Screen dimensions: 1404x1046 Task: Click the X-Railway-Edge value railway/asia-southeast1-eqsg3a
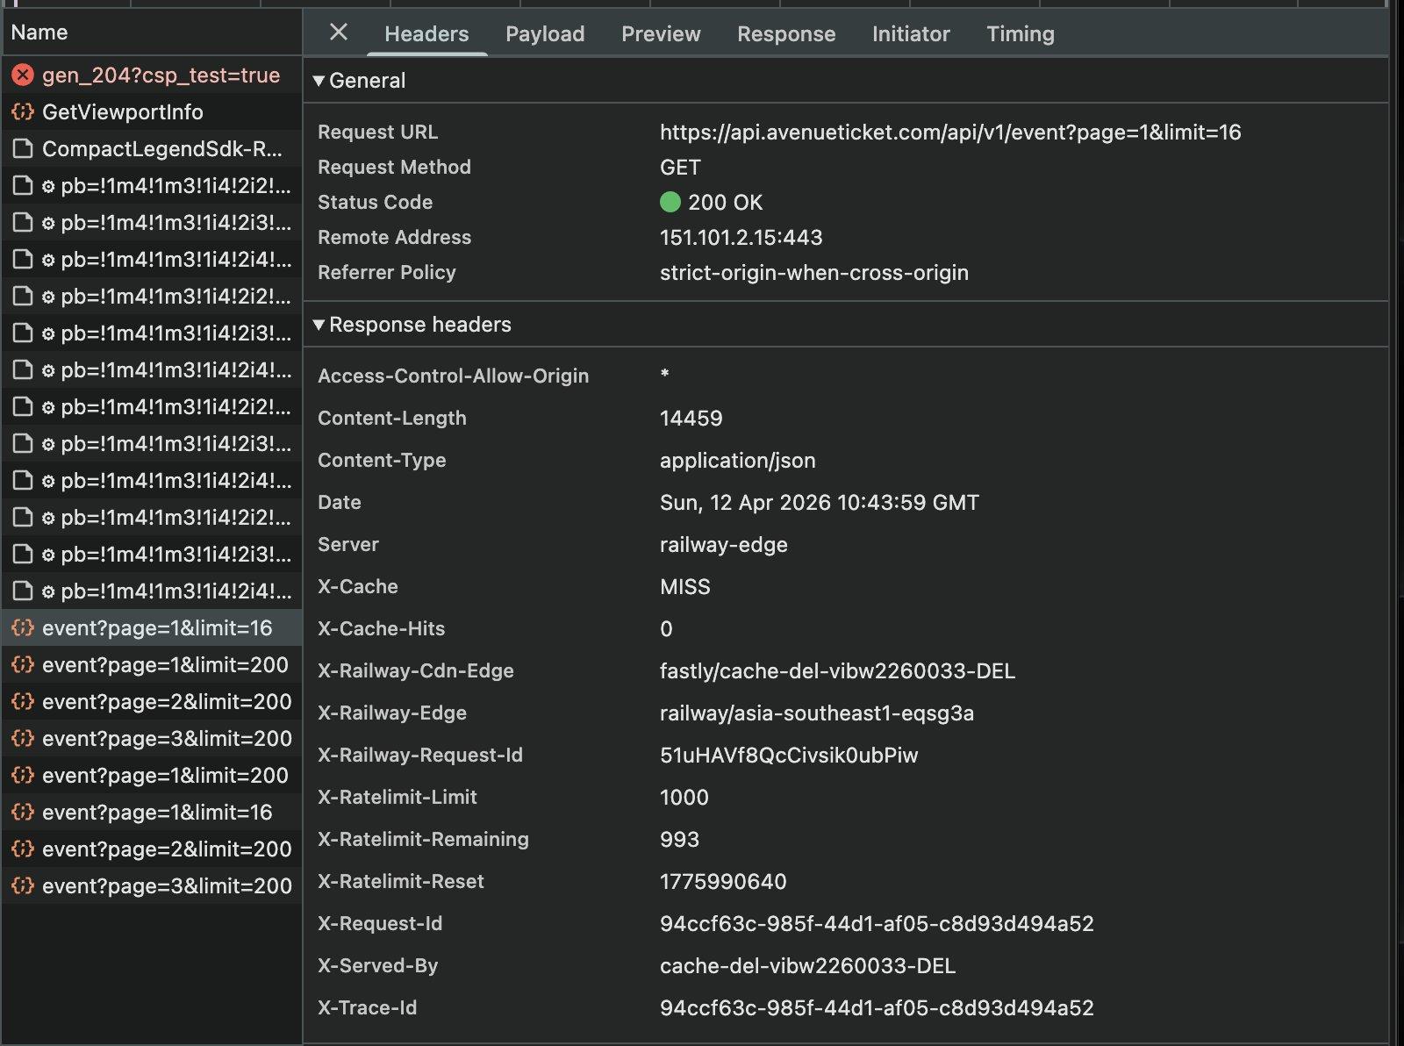[x=817, y=713]
